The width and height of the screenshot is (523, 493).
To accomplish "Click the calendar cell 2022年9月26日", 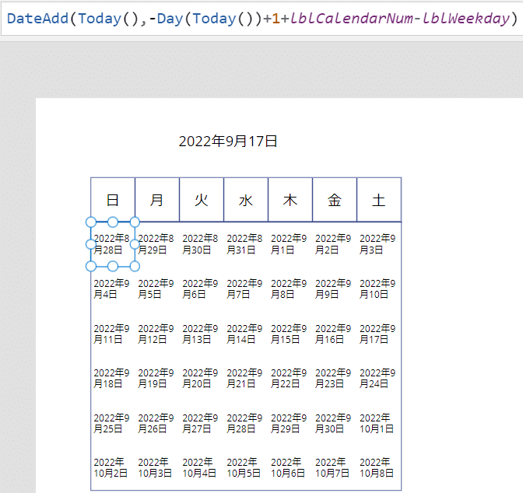I will pos(157,423).
